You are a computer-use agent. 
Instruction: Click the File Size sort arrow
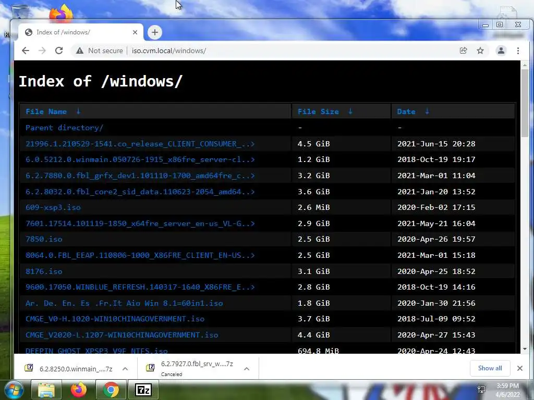(350, 111)
